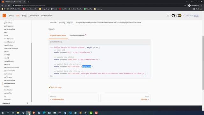The width and height of the screenshot is (204, 115).
Task: Open setTimeout in the sidebar
Action: pos(8,77)
